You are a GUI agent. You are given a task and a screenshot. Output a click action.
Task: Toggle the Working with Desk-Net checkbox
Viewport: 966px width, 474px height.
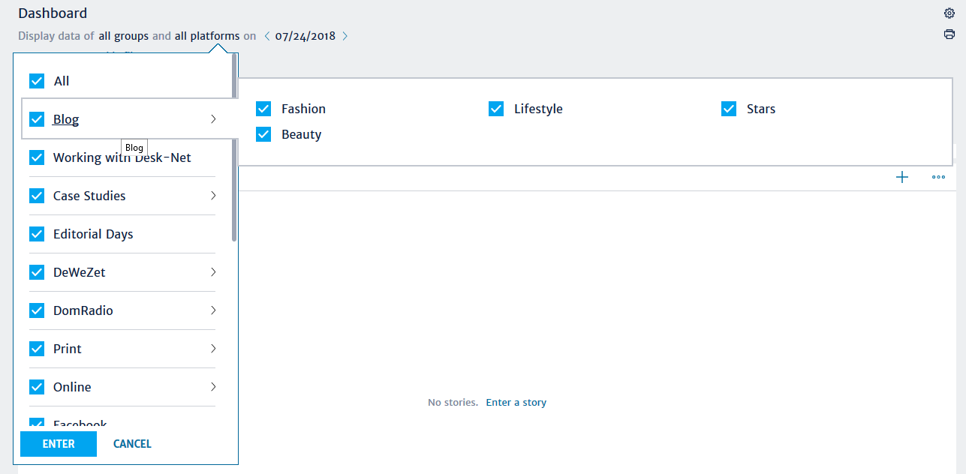(x=37, y=157)
